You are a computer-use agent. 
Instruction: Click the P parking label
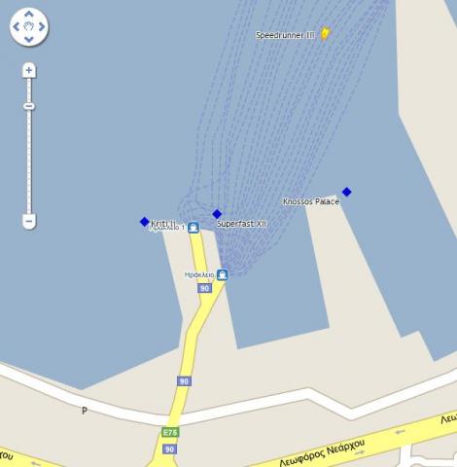pyautogui.click(x=85, y=411)
